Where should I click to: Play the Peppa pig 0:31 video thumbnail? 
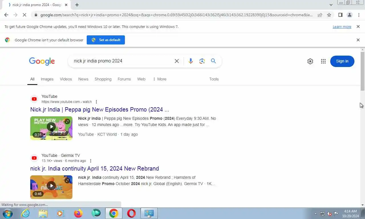(51, 128)
